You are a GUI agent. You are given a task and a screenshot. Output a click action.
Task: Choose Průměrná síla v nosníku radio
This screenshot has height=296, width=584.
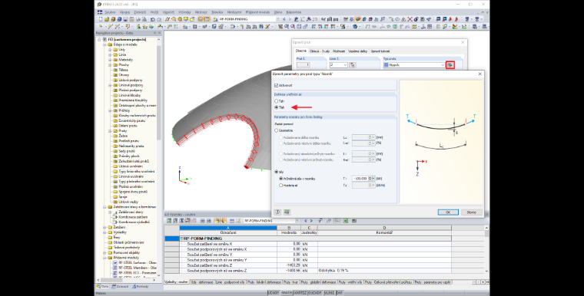[x=280, y=179]
